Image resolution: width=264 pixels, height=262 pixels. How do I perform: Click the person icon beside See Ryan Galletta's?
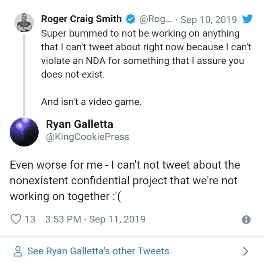pos(18,252)
